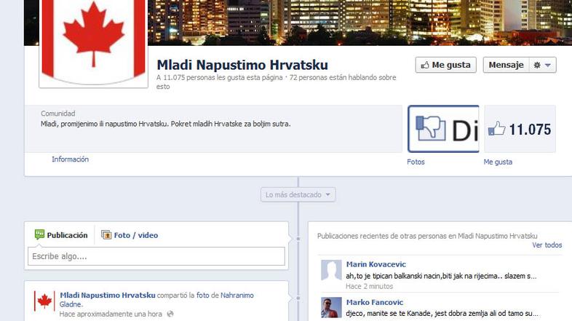
Task: Click Marin Kovacevic's avatar
Action: tap(331, 270)
